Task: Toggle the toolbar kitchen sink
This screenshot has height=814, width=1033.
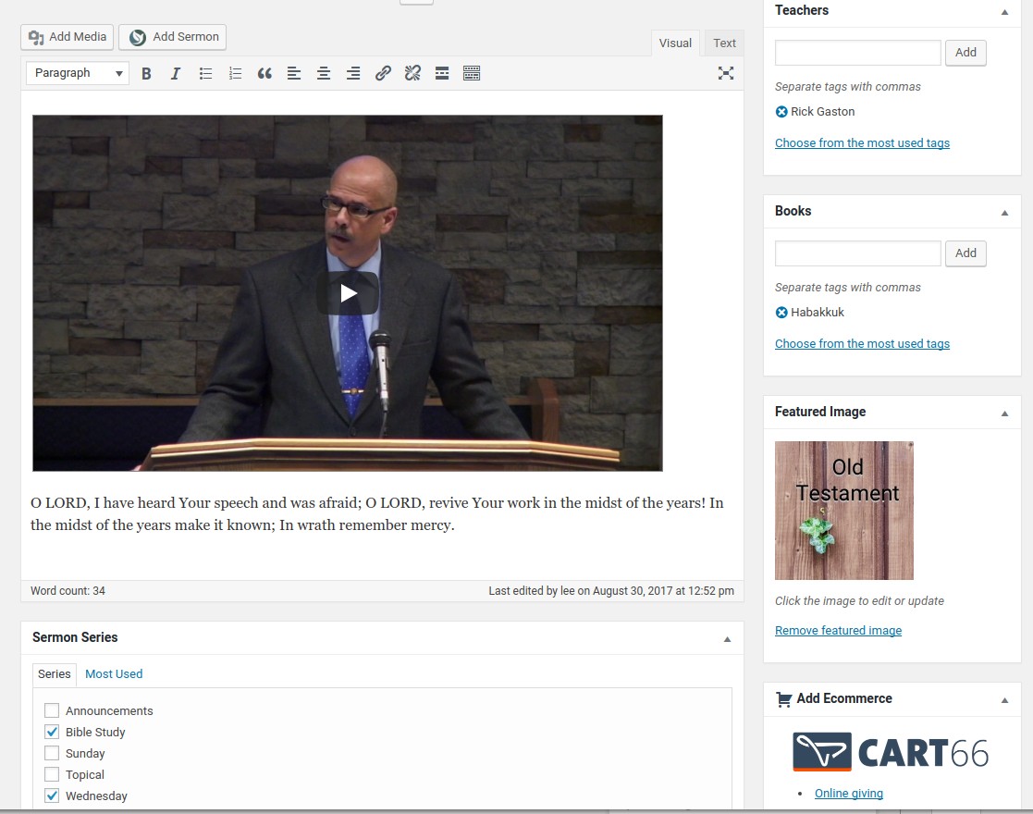Action: coord(472,73)
